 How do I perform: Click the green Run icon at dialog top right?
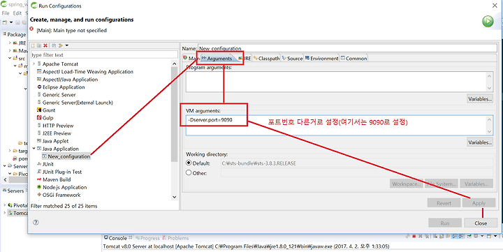[488, 22]
